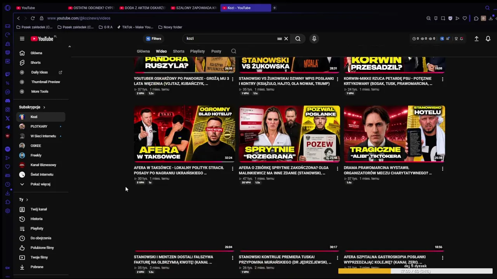Open the STANOWSKI KONTRUJE PREMIERA TUSKA title
The width and height of the screenshot is (497, 279).
[x=285, y=260]
